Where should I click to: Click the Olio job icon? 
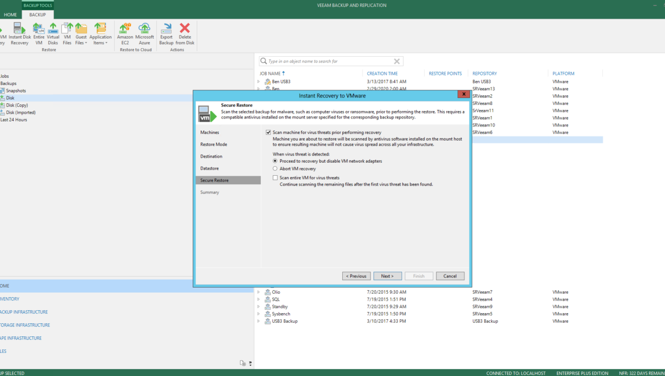click(268, 292)
